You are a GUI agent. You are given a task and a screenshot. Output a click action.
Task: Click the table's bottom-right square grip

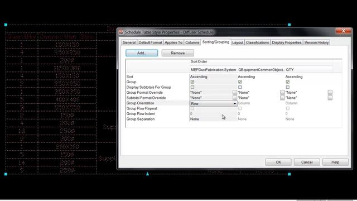click(x=290, y=174)
